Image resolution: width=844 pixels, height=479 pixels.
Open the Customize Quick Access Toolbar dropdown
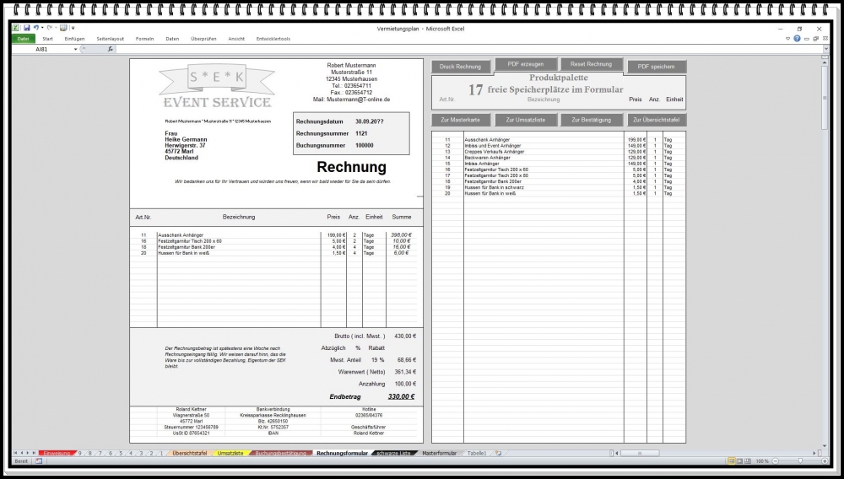(73, 28)
